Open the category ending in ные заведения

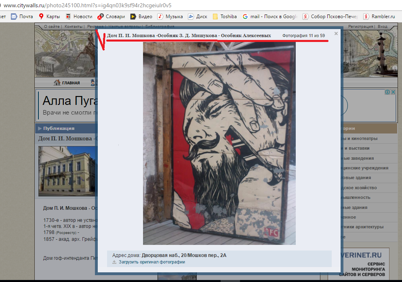(357, 158)
